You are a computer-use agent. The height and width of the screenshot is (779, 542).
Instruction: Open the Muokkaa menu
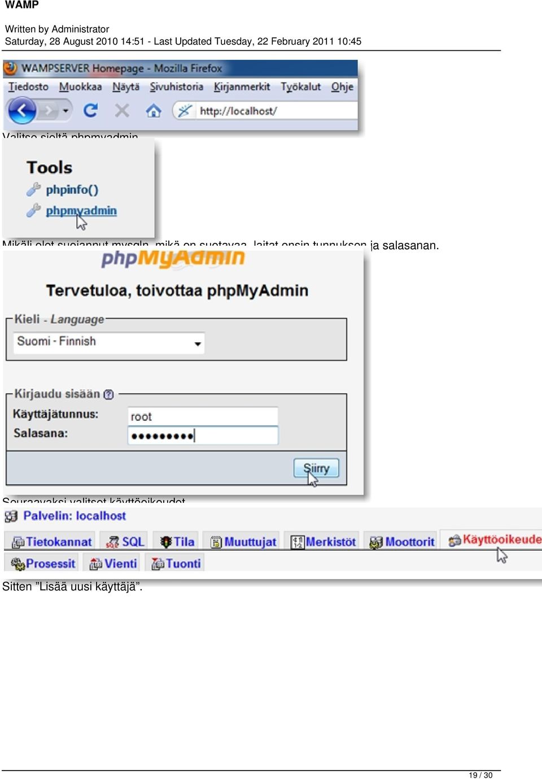80,87
